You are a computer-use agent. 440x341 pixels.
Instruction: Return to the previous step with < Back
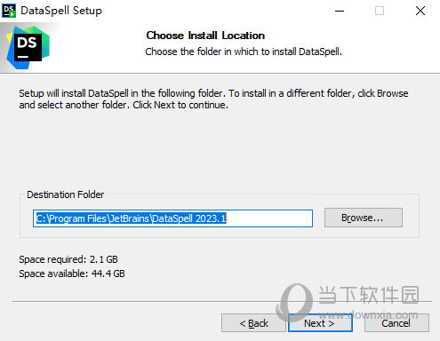[x=253, y=323]
